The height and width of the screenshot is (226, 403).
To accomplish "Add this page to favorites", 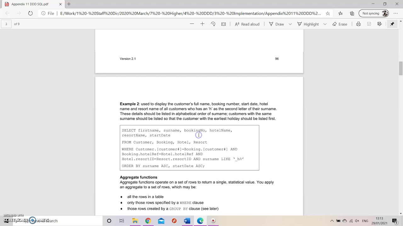I will [x=328, y=13].
